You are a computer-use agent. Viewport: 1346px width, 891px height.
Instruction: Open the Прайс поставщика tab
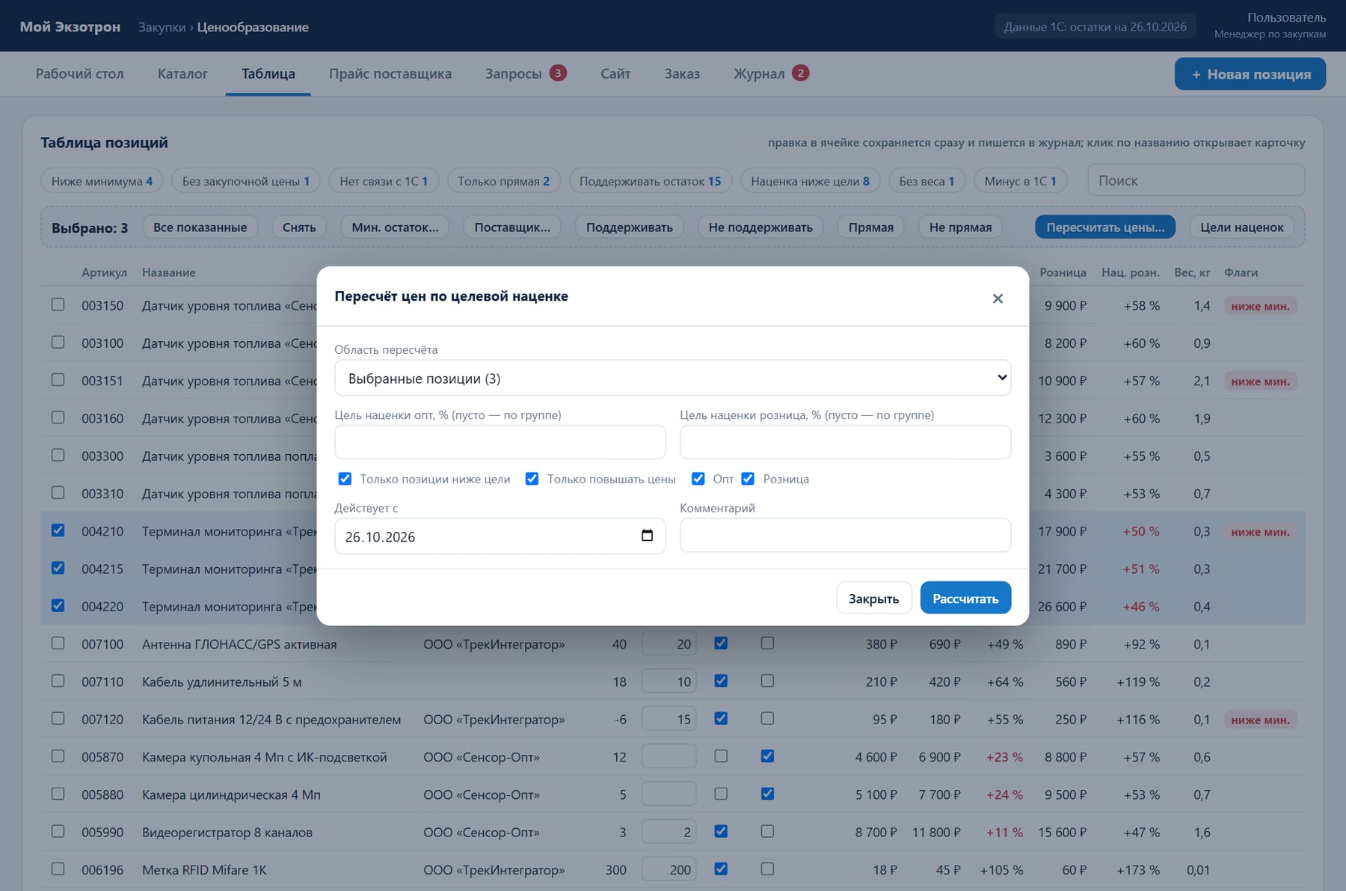390,73
